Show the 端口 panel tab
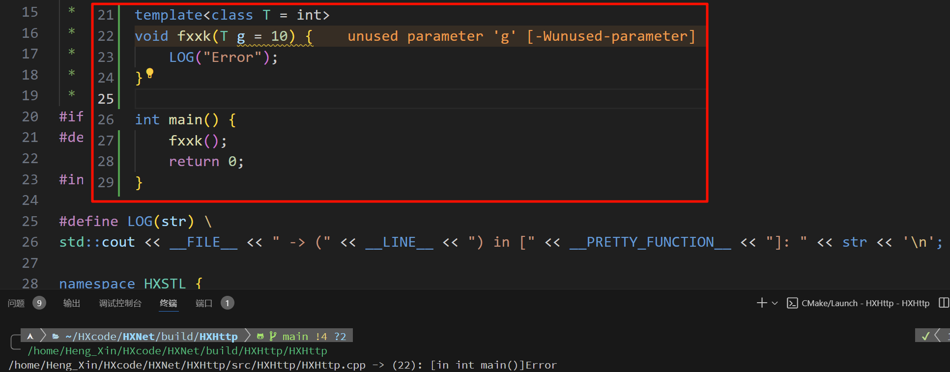Screen dimensions: 950x372 pos(203,303)
